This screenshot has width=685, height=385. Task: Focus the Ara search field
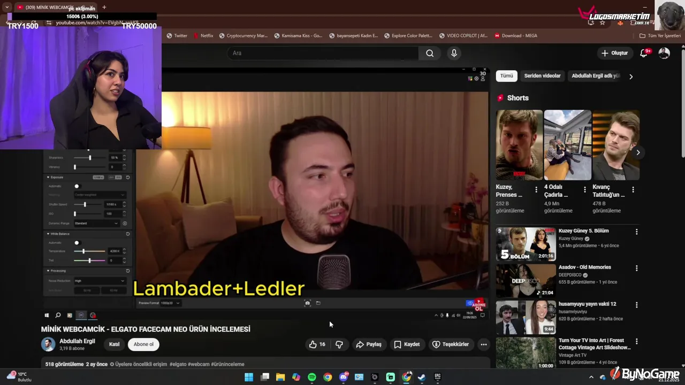[x=323, y=53]
